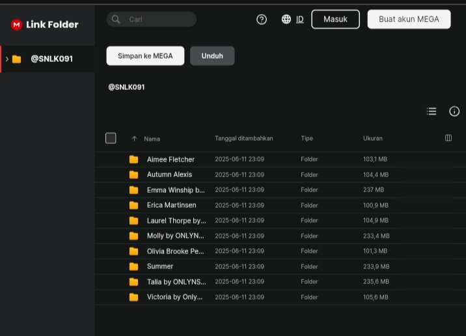Viewport: 466px width, 336px height.
Task: Click the Olivia Brooke folder icon
Action: pyautogui.click(x=133, y=251)
